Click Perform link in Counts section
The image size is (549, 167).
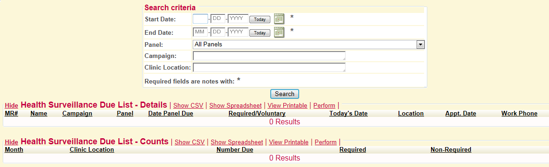pyautogui.click(x=326, y=142)
